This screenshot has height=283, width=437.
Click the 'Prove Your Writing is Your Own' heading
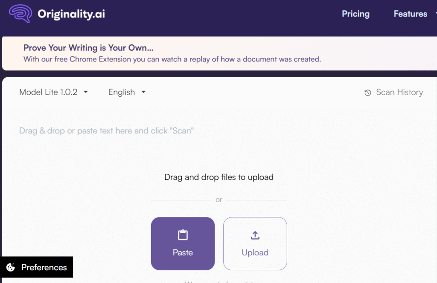[88, 48]
